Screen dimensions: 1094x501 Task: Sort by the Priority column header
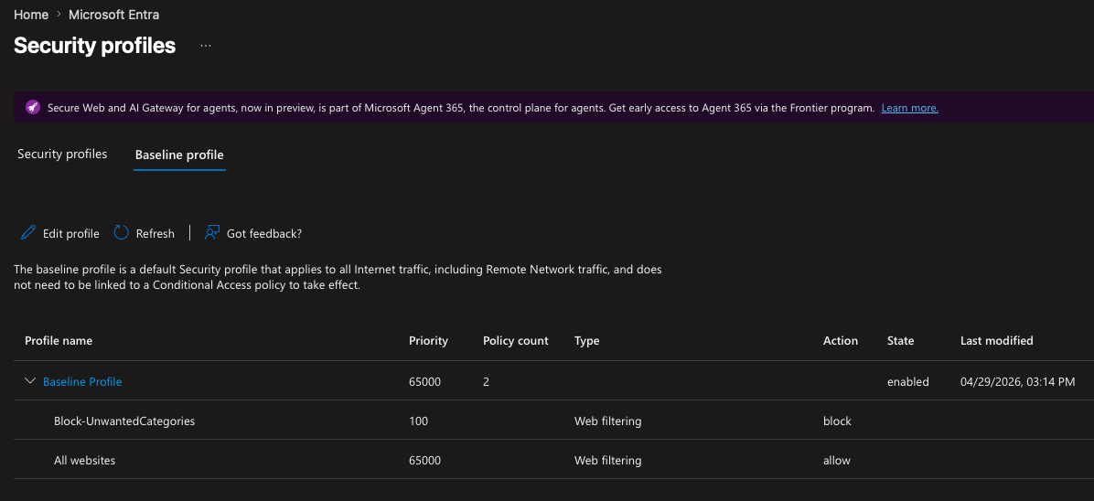pos(428,341)
